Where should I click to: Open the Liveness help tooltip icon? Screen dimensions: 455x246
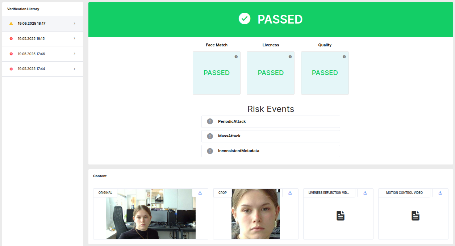click(290, 57)
